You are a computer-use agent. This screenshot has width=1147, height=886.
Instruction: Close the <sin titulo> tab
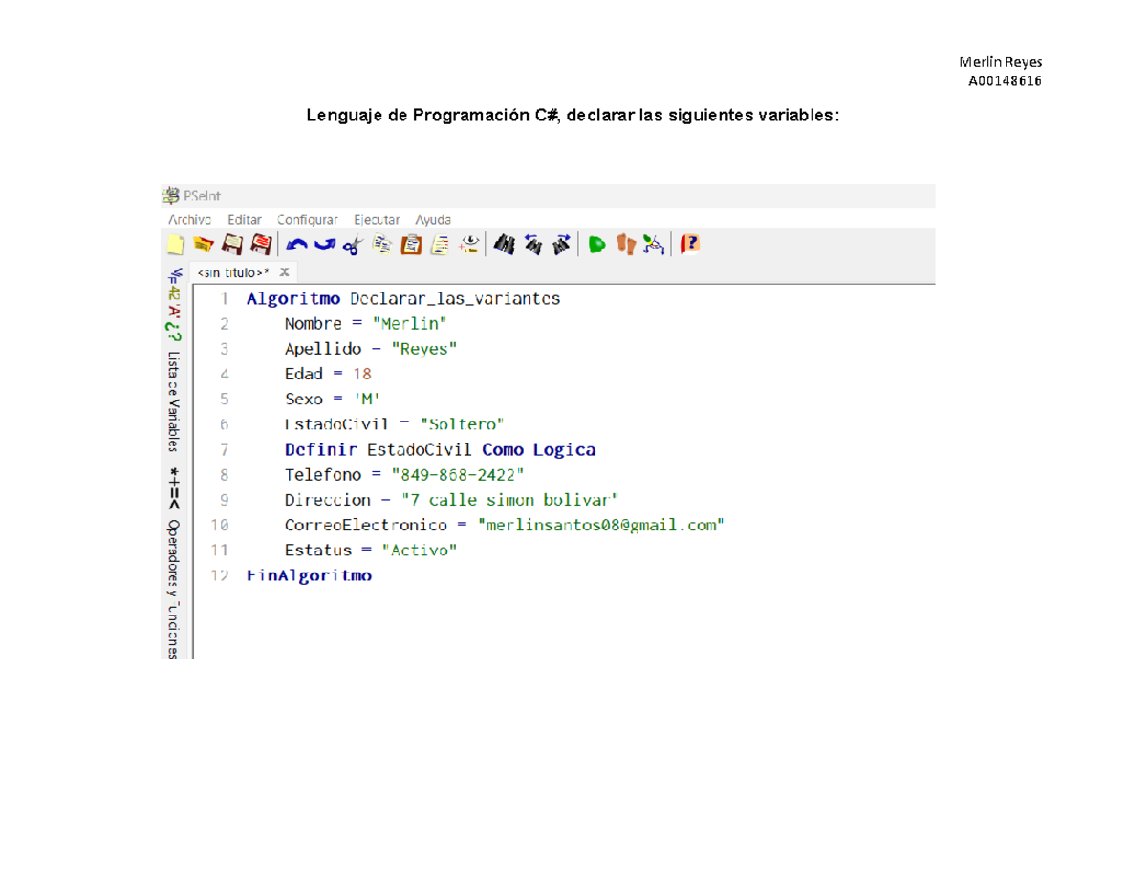(x=283, y=271)
